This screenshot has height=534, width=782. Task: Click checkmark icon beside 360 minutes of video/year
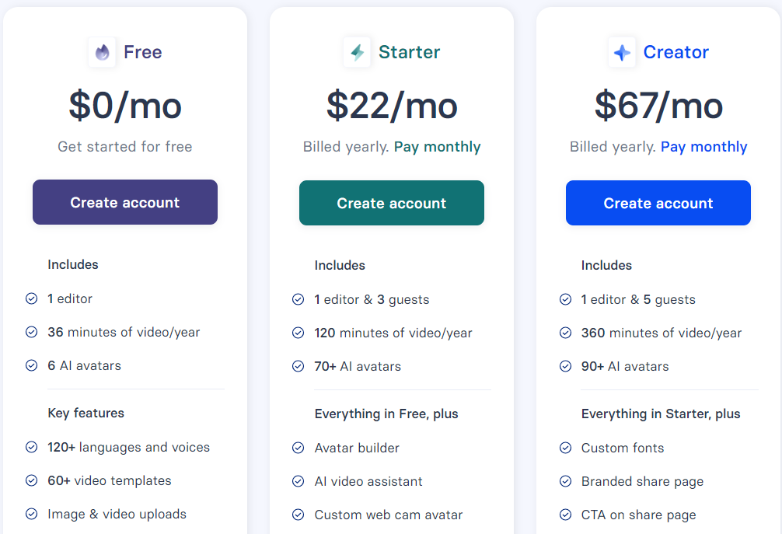[566, 333]
